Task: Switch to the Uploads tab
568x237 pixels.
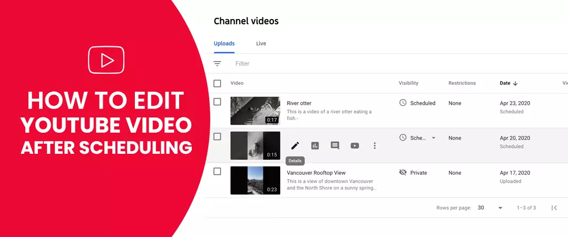Action: pos(224,43)
